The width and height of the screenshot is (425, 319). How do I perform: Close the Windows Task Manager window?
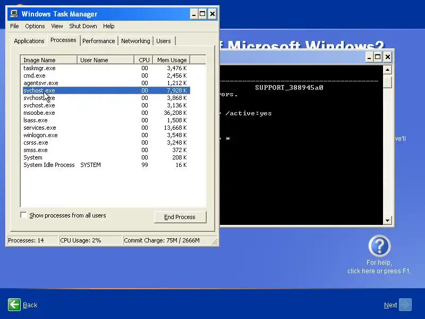click(x=212, y=14)
